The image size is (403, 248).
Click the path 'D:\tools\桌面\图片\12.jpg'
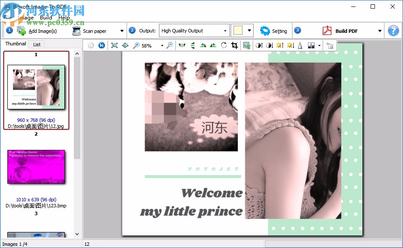click(x=36, y=126)
